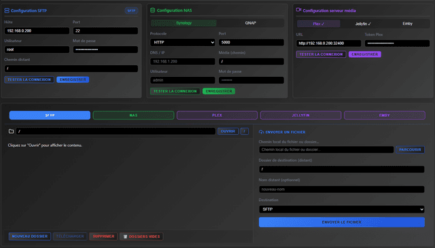Image resolution: width=435 pixels, height=248 pixels.
Task: Click the Configuration SFTP heading
Action: click(x=29, y=11)
